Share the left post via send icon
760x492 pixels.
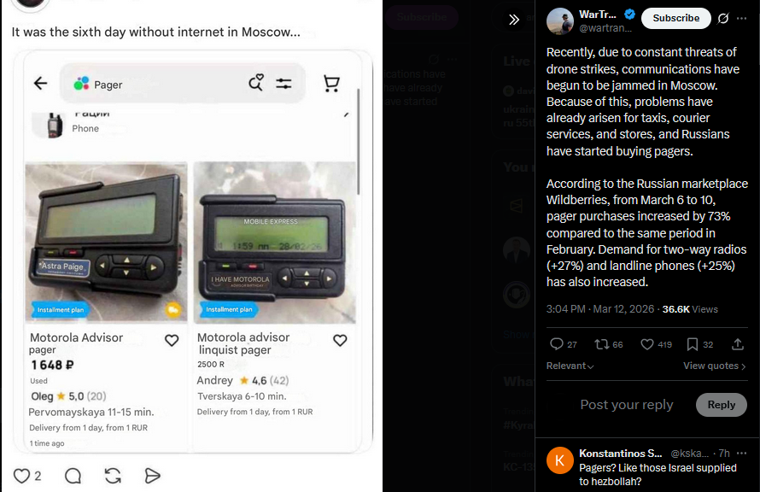152,476
